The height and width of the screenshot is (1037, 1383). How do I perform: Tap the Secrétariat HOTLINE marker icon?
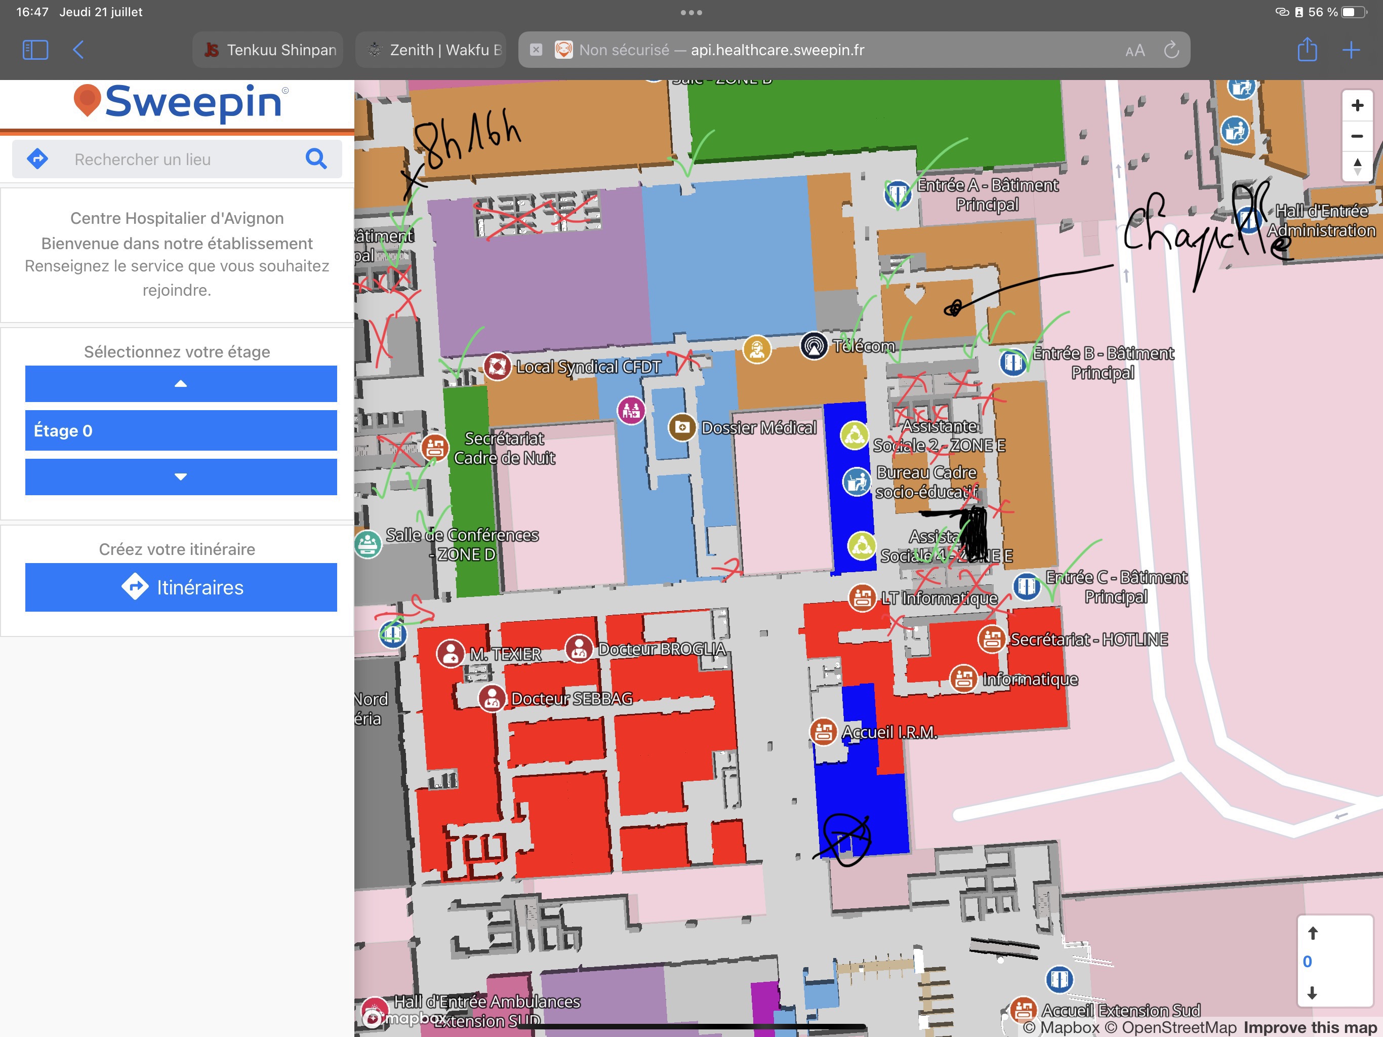pos(991,639)
